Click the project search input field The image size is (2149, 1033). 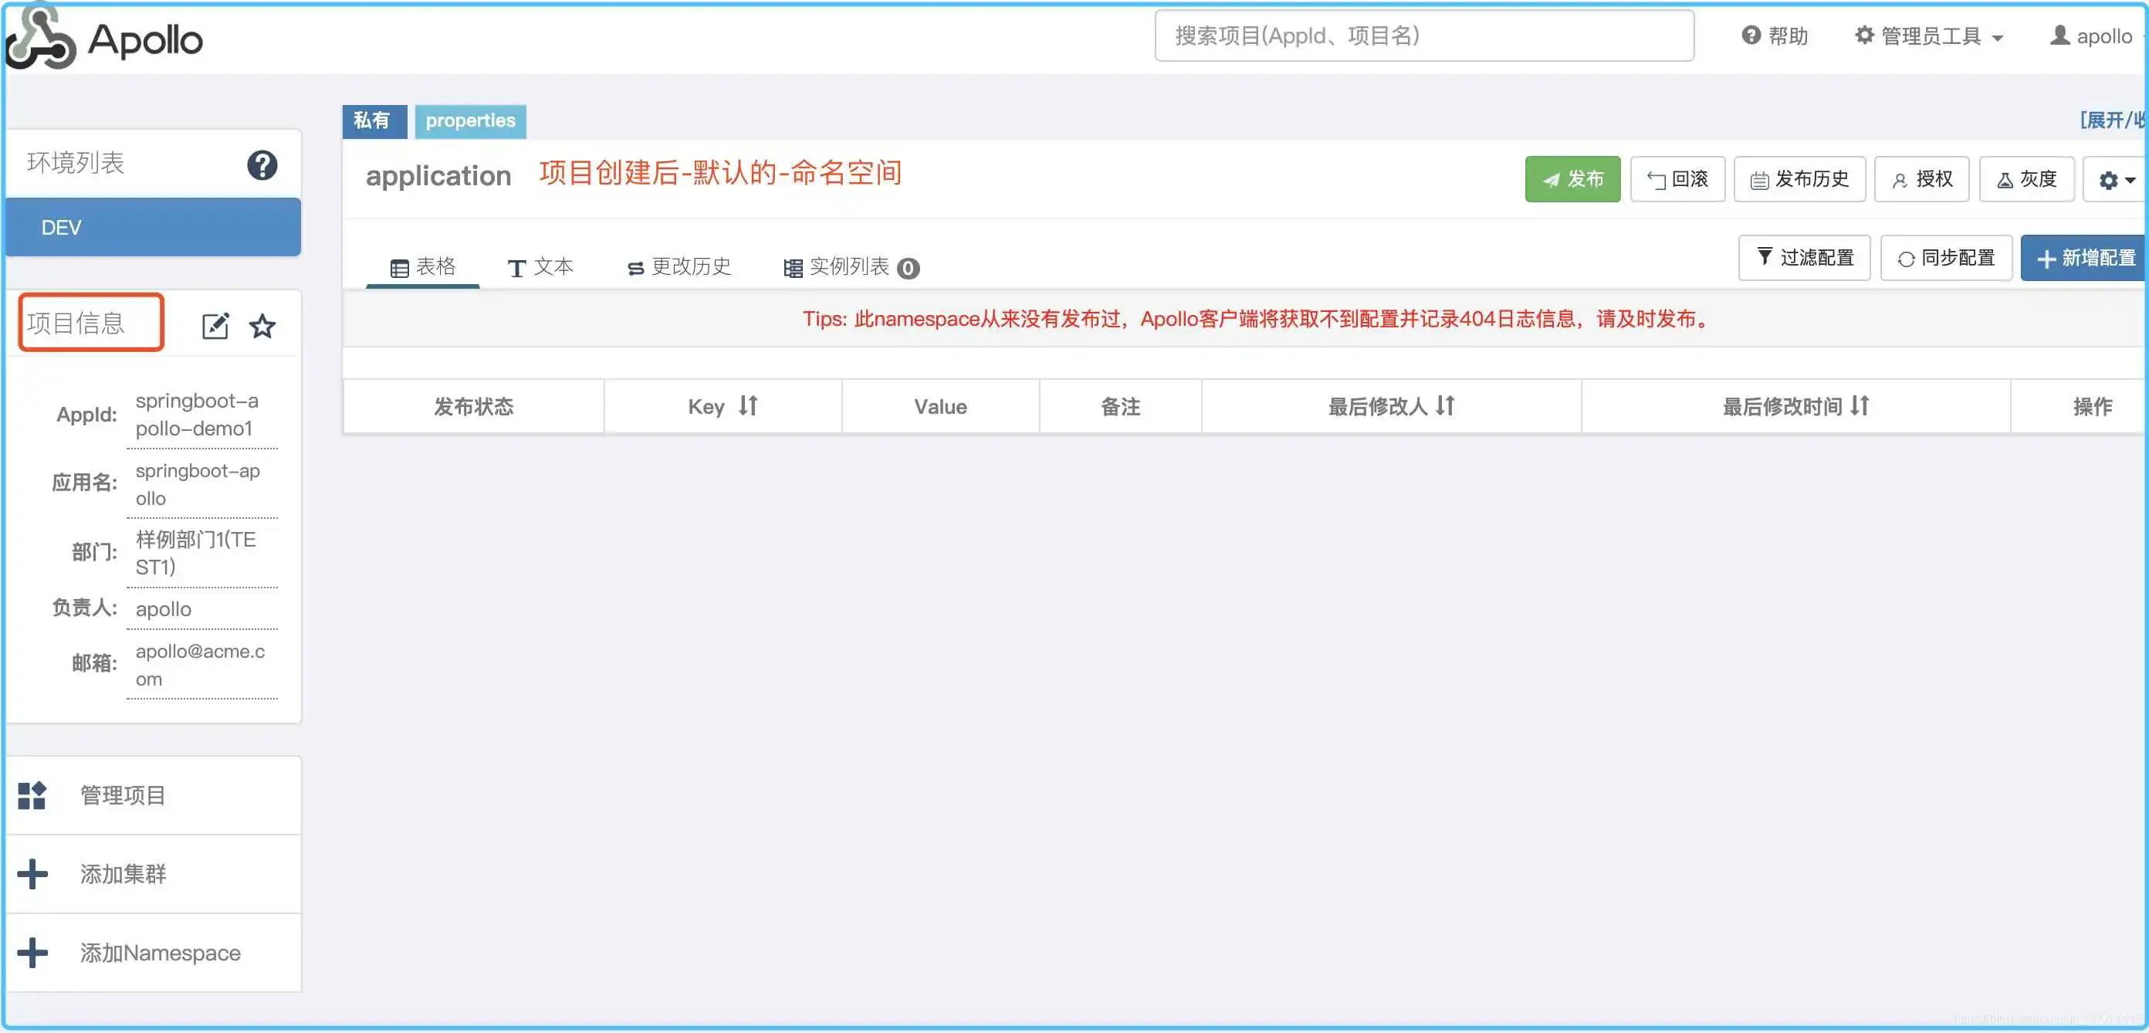(x=1423, y=36)
